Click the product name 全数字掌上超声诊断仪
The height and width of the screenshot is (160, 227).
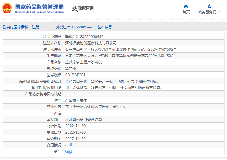coord(83,62)
